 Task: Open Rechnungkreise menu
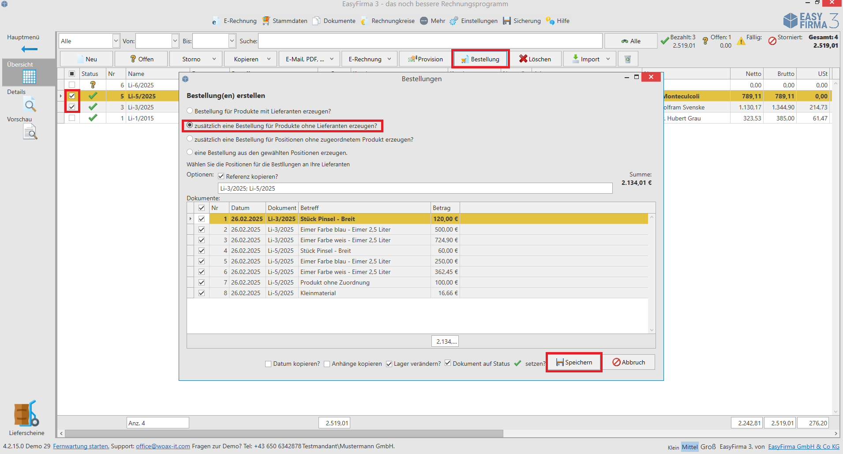388,21
